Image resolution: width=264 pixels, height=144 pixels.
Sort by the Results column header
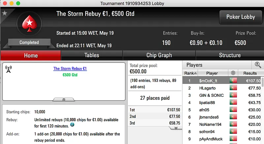pos(250,73)
